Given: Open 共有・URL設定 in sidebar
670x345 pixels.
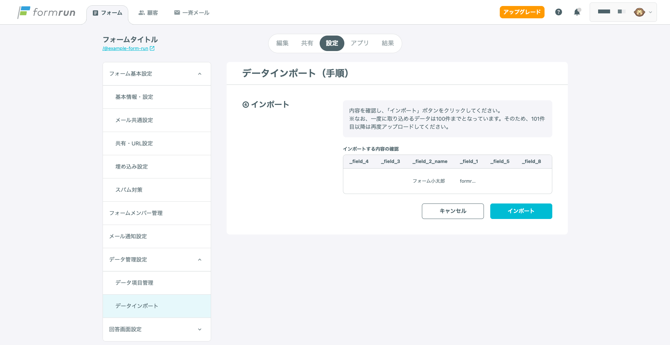Looking at the screenshot, I should pos(157,144).
